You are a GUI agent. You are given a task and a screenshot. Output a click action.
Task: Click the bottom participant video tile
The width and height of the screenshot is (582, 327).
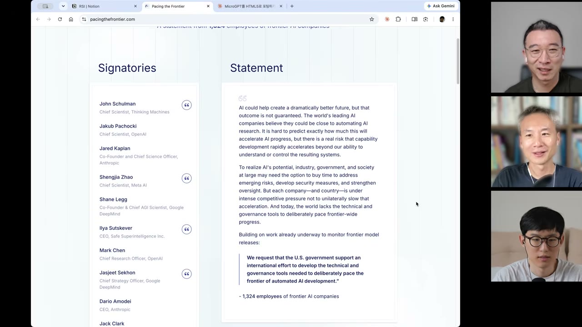coord(537,236)
